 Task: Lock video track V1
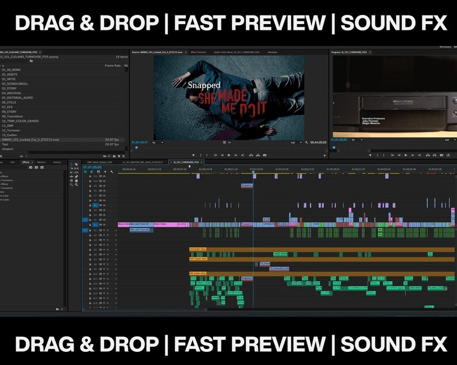[x=90, y=225]
